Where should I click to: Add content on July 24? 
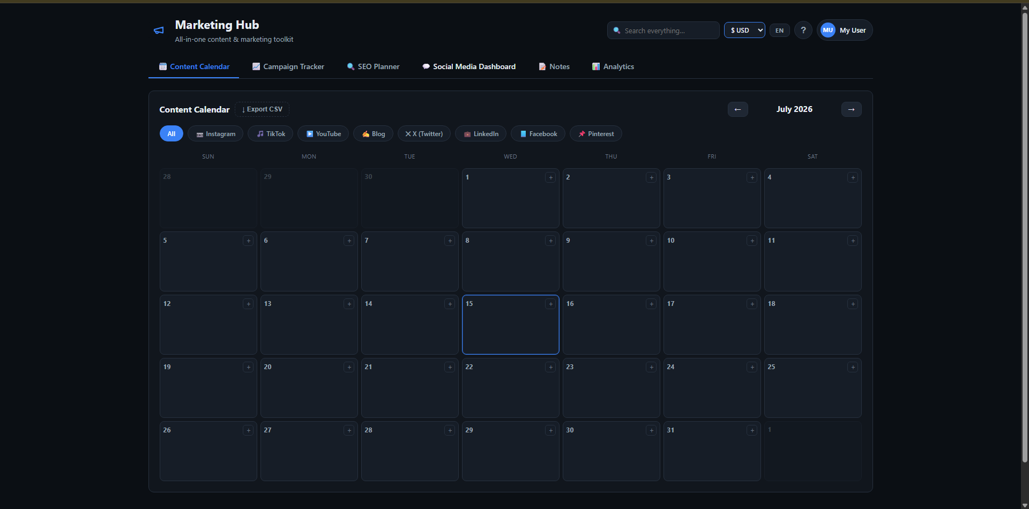click(x=752, y=367)
